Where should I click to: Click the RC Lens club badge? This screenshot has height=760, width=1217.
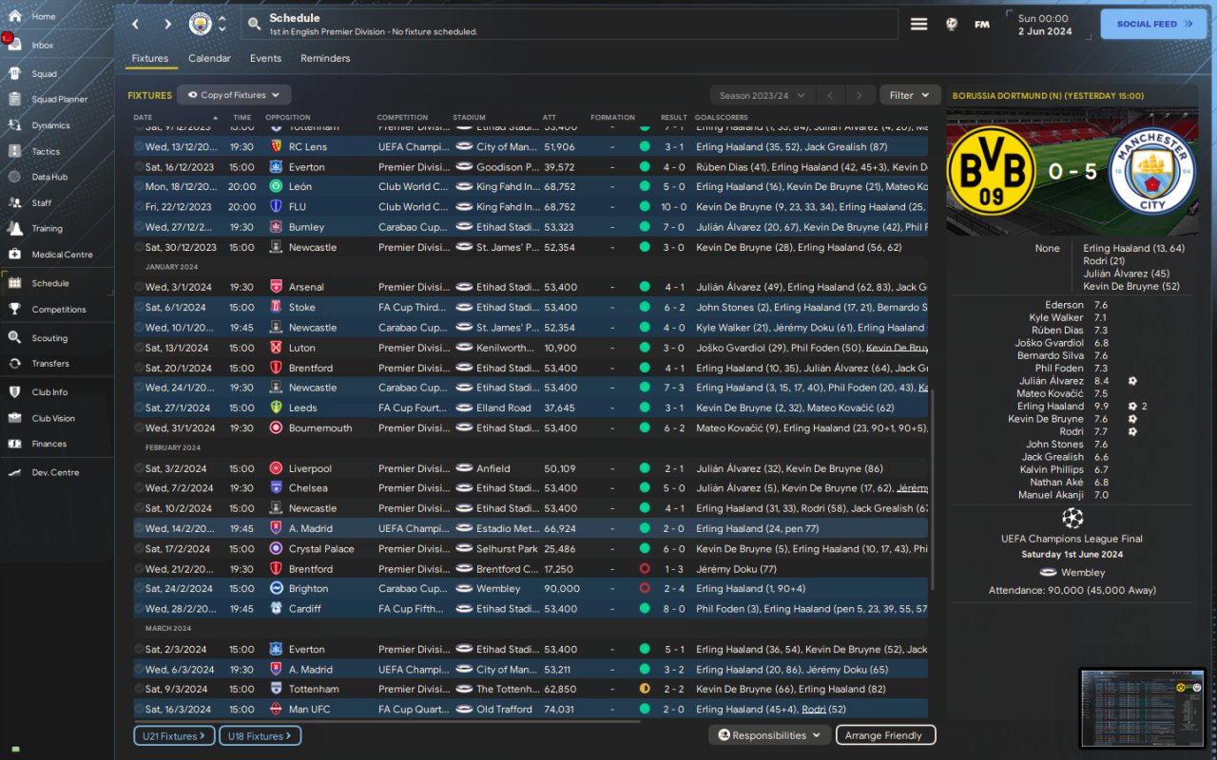(276, 147)
